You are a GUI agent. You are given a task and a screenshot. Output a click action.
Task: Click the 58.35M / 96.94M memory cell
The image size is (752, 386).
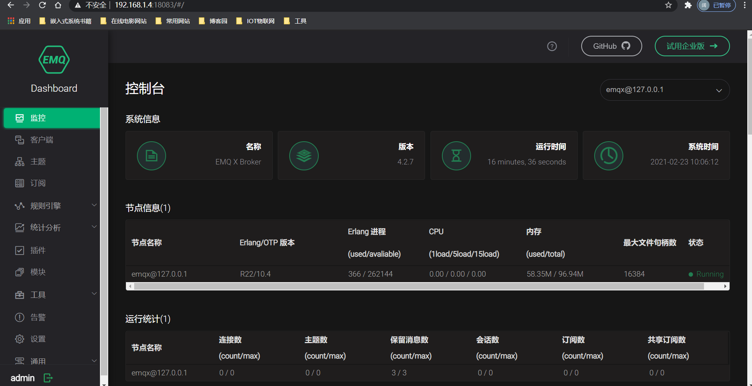pyautogui.click(x=555, y=274)
